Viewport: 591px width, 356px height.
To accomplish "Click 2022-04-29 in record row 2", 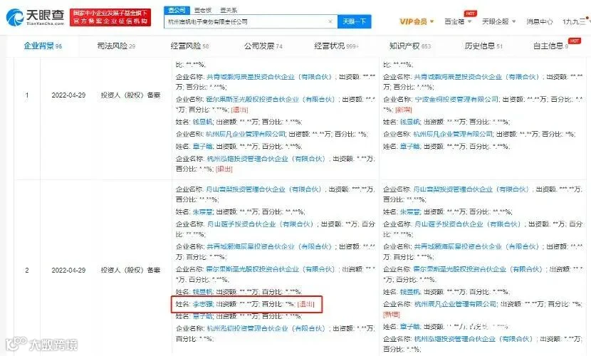I will tap(68, 270).
